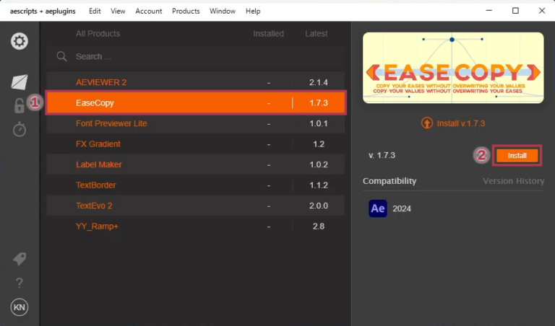Open the Products menu
Screen dimensions: 555x326
[x=186, y=11]
